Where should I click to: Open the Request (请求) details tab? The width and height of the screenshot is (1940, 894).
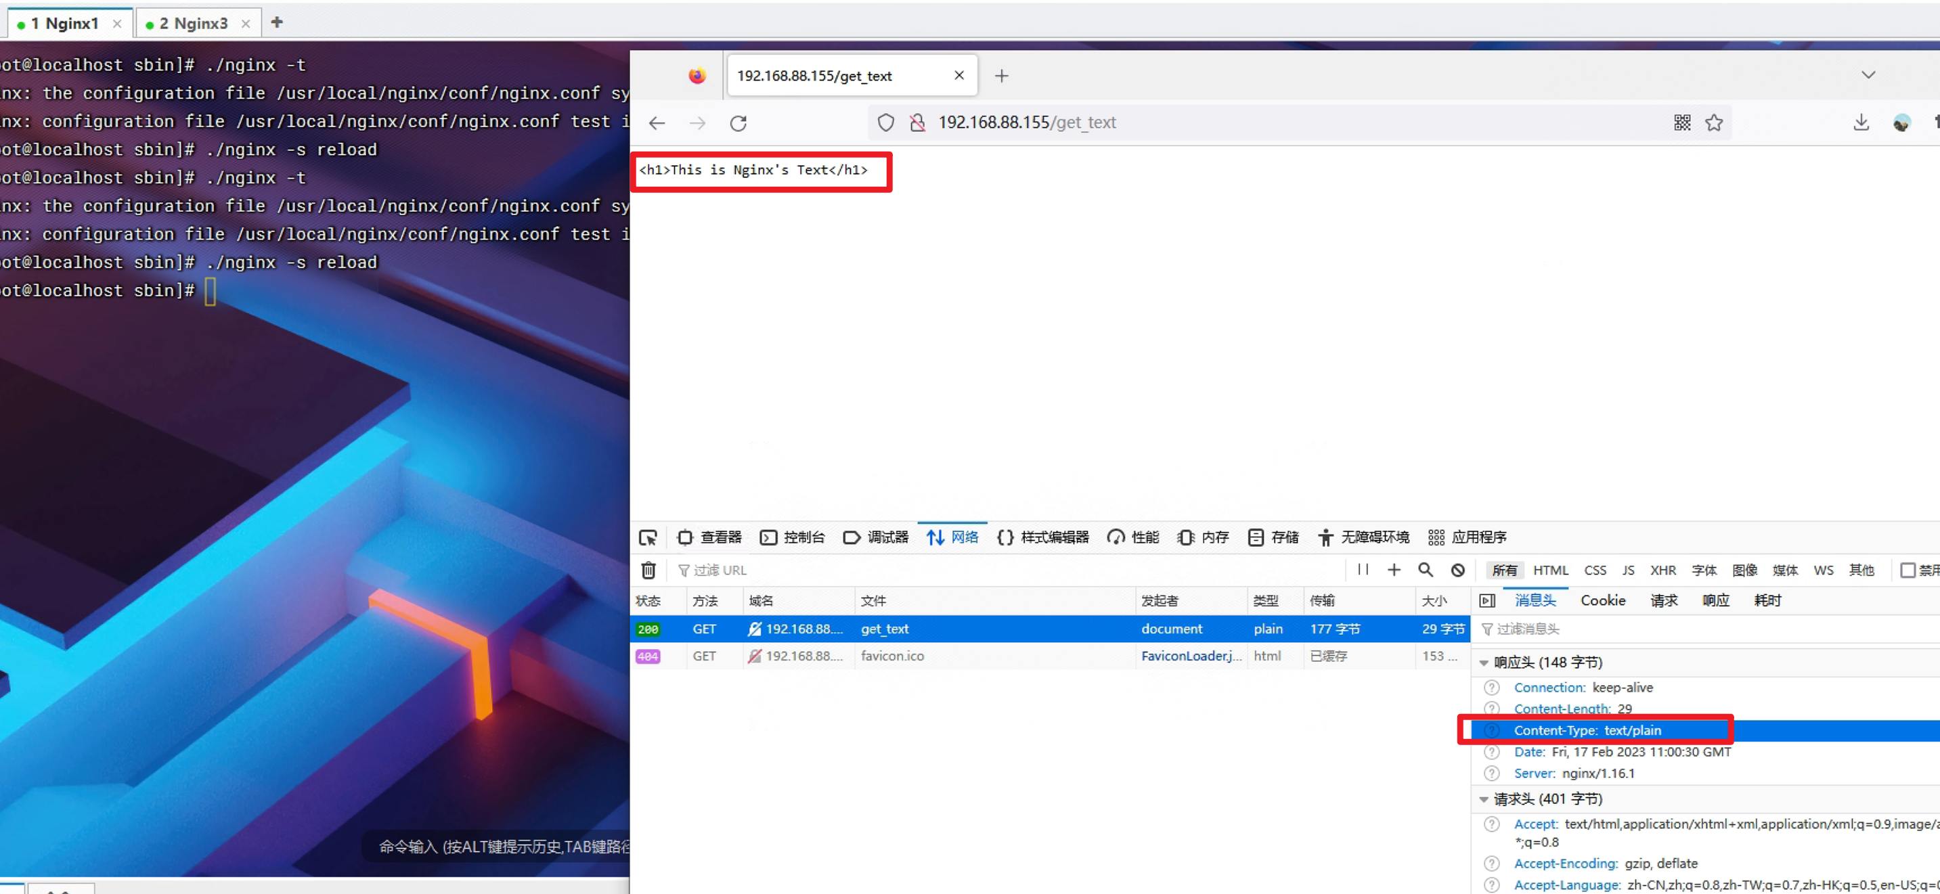point(1664,600)
